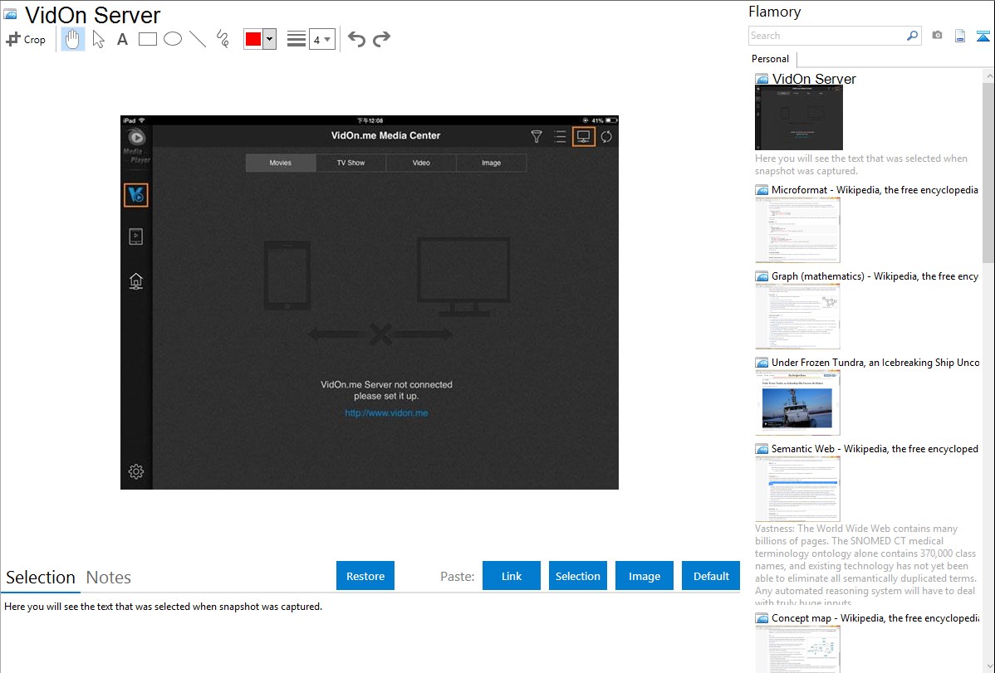
Task: Select the straight line tool
Action: point(198,39)
